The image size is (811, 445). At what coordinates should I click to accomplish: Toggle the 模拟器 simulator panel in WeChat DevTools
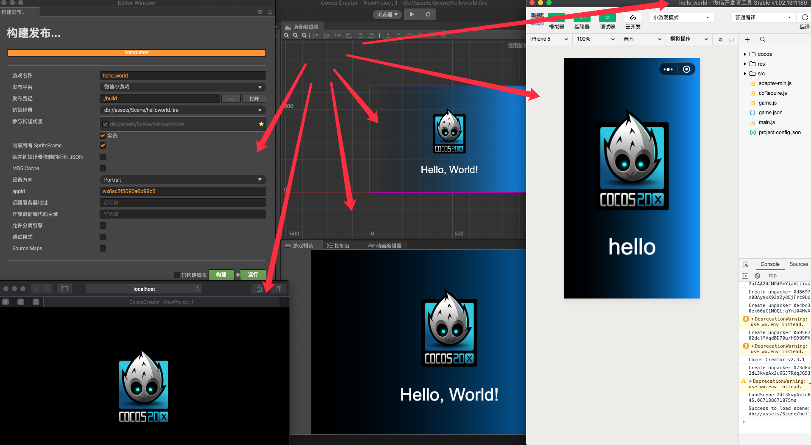[556, 18]
